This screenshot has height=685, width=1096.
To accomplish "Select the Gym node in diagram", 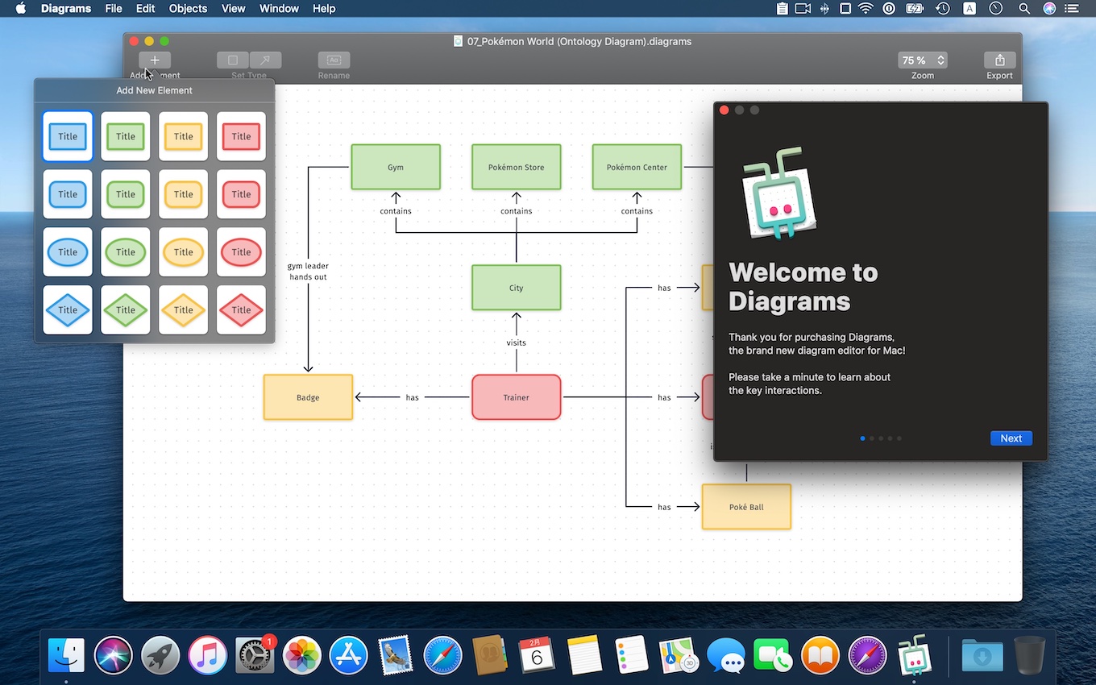I will pyautogui.click(x=396, y=167).
